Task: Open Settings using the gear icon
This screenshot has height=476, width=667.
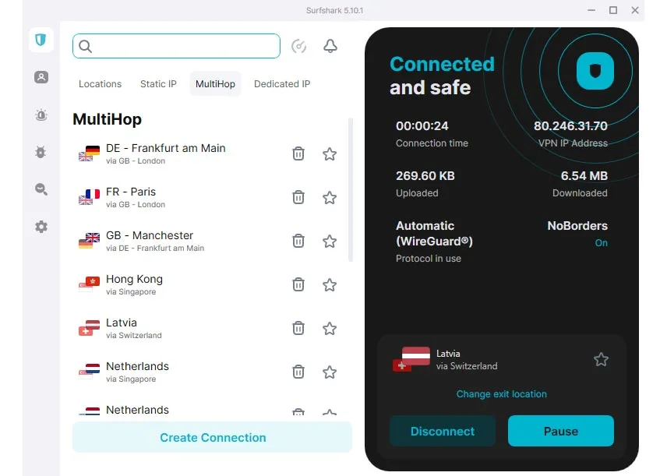Action: click(41, 227)
